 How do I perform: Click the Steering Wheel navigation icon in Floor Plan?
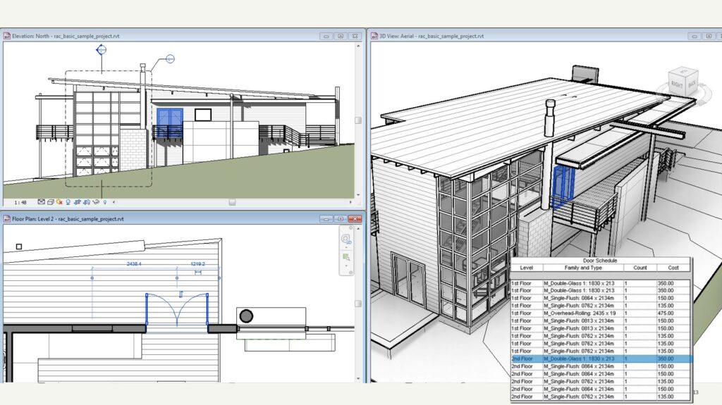point(346,239)
